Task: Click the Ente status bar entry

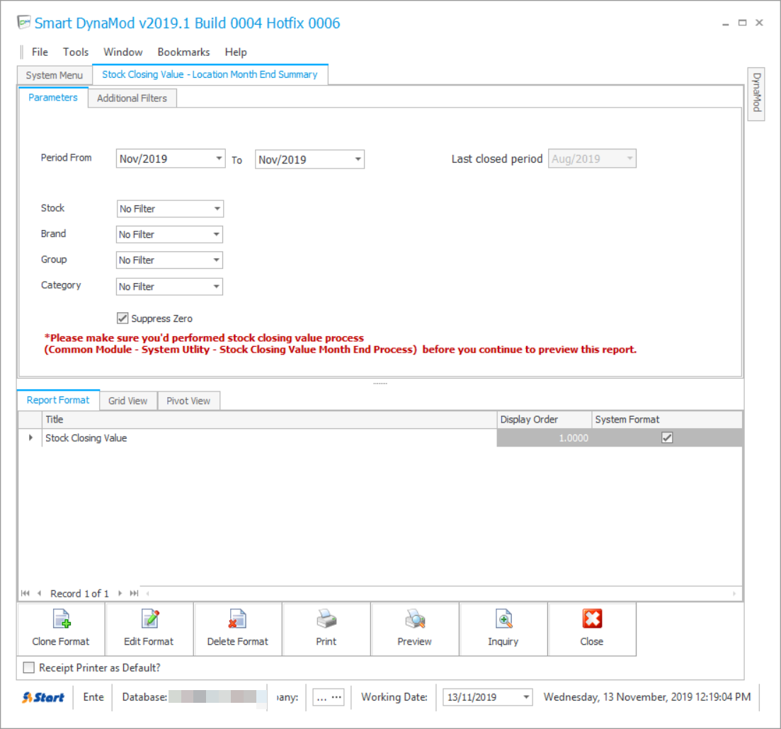Action: point(93,697)
